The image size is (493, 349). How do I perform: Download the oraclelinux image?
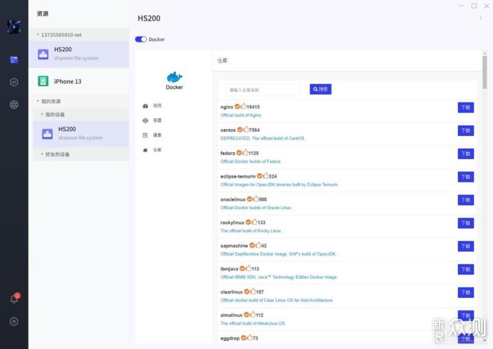[466, 200]
